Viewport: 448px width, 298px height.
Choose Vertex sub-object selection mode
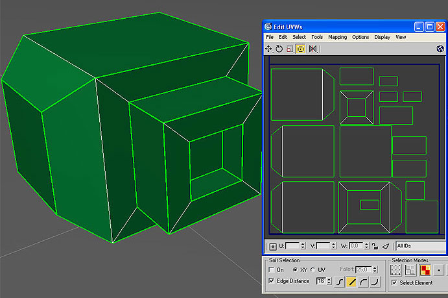(x=395, y=270)
